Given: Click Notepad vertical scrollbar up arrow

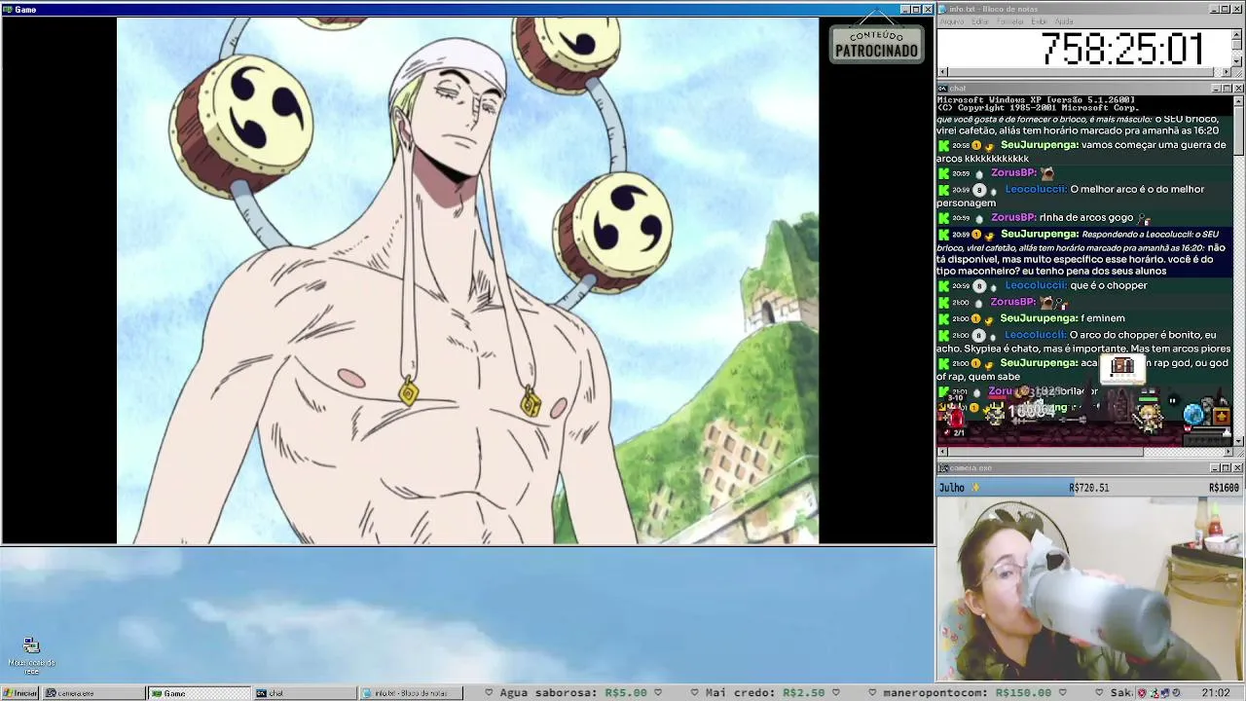Looking at the screenshot, I should tap(1238, 34).
